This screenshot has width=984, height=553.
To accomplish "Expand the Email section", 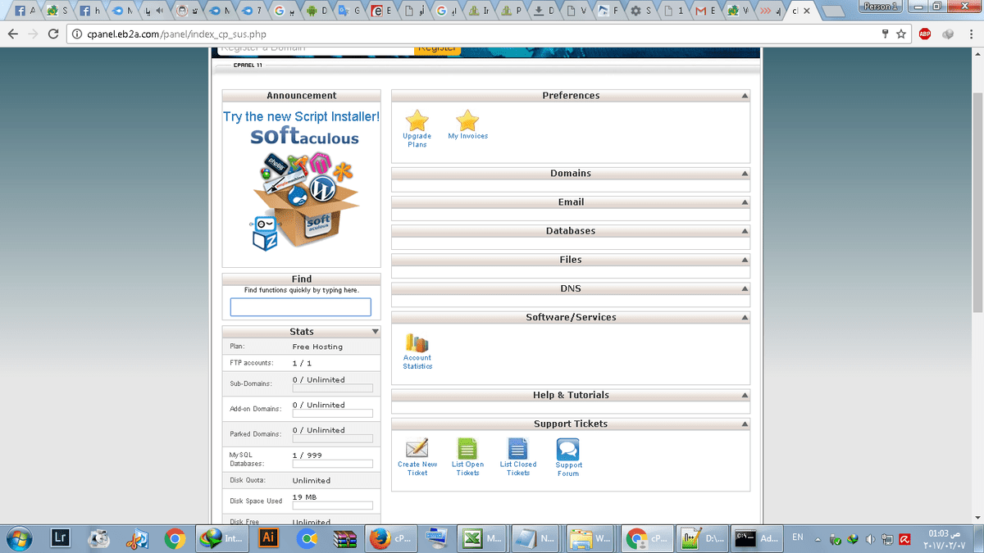I will 745,202.
